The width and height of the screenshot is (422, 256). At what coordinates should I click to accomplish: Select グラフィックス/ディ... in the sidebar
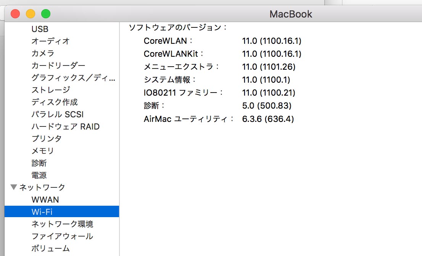[73, 78]
